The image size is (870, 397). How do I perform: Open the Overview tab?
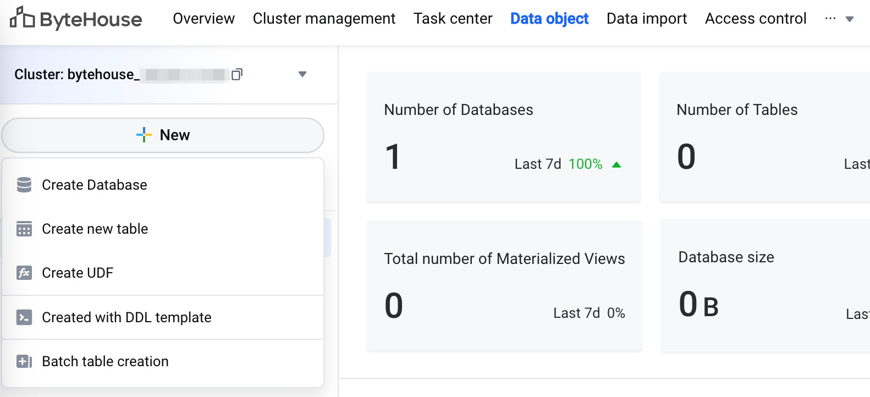pos(203,19)
